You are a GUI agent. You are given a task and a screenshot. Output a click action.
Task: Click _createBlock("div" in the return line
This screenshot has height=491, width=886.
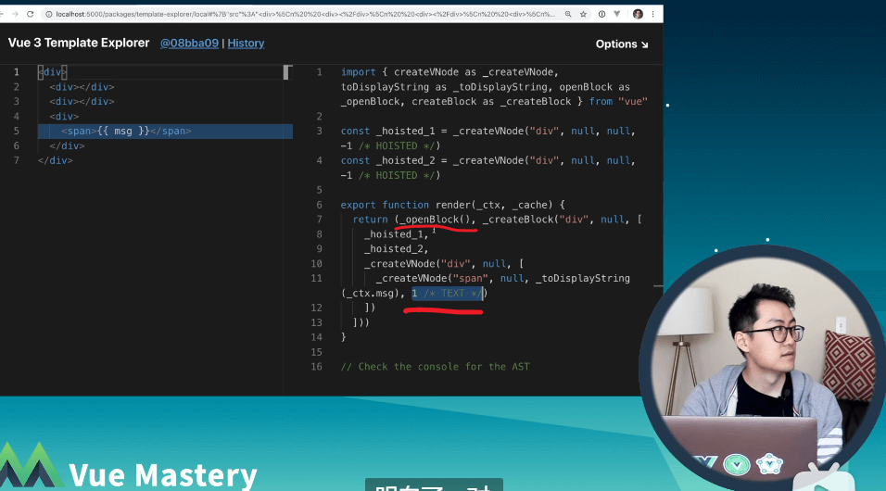tap(536, 220)
